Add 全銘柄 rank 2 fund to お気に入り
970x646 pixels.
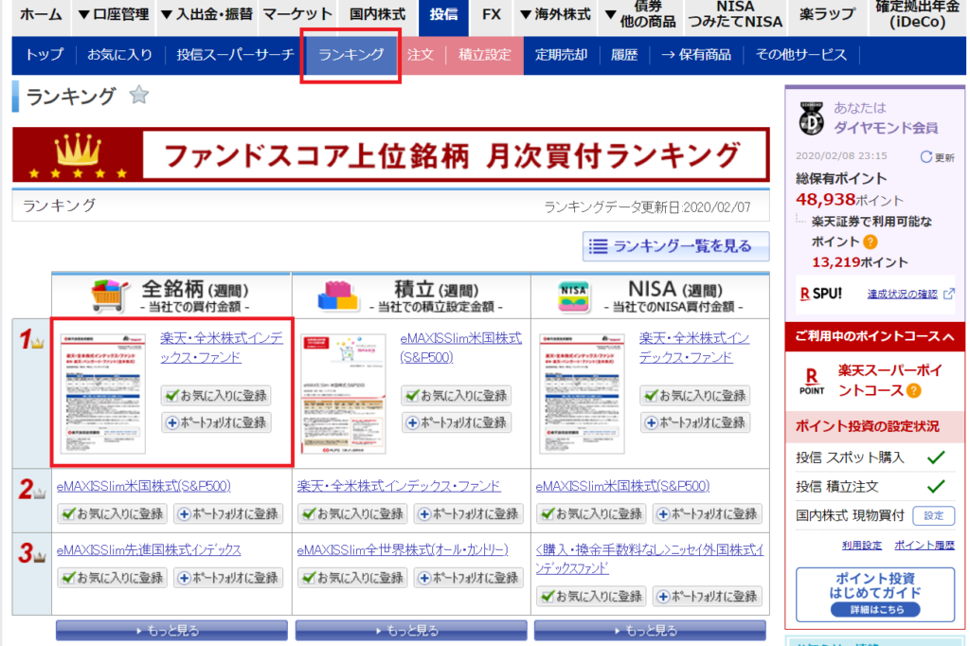pos(113,513)
